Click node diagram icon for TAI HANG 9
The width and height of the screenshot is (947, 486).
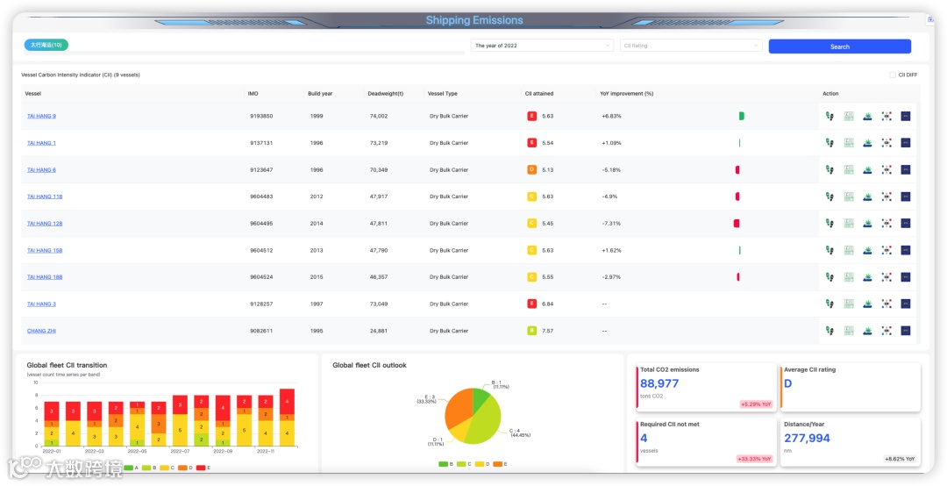pyautogui.click(x=886, y=116)
